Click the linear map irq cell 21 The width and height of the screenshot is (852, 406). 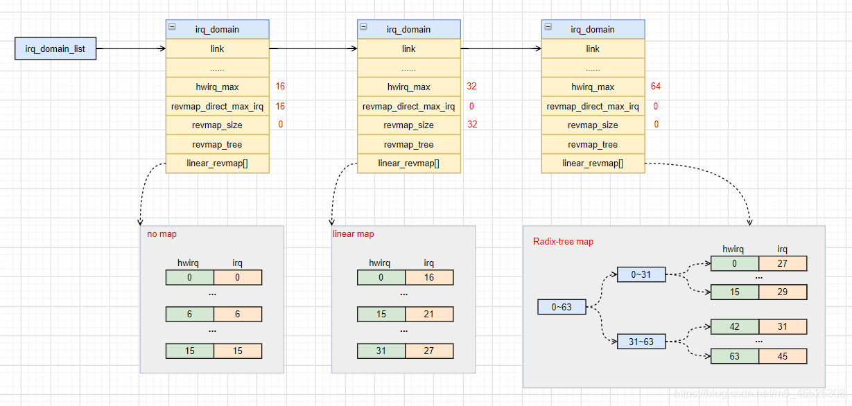pyautogui.click(x=429, y=315)
